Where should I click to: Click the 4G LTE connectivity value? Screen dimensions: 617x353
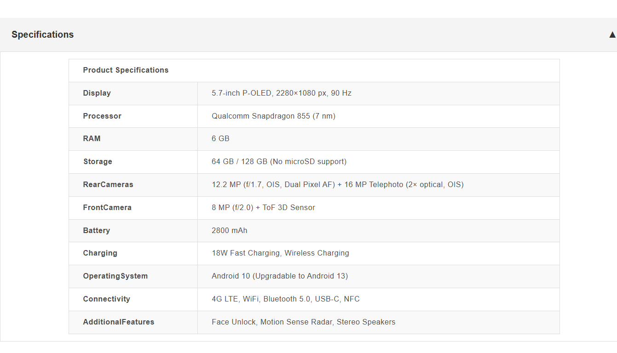285,299
